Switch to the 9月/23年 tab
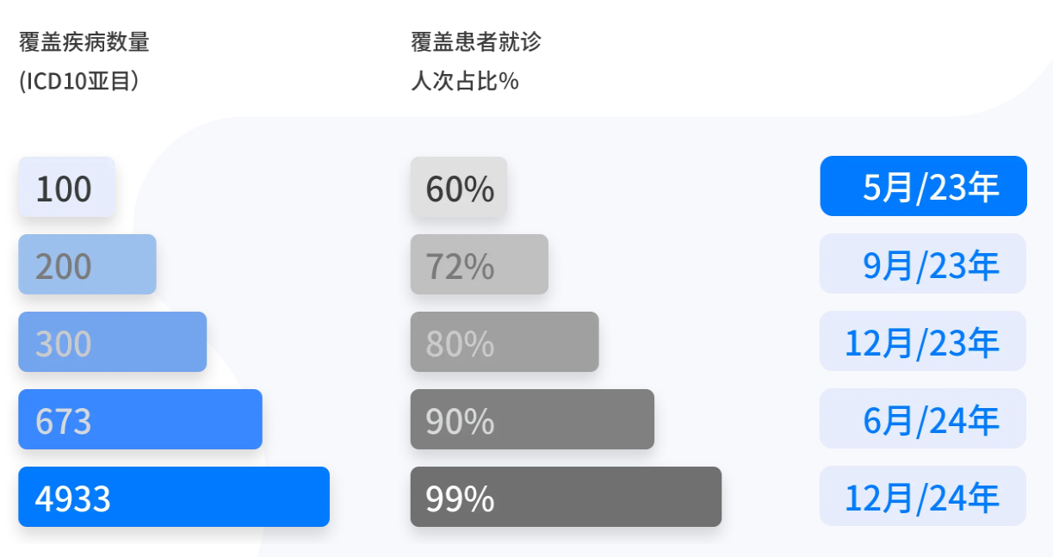1053x557 pixels. click(x=923, y=263)
